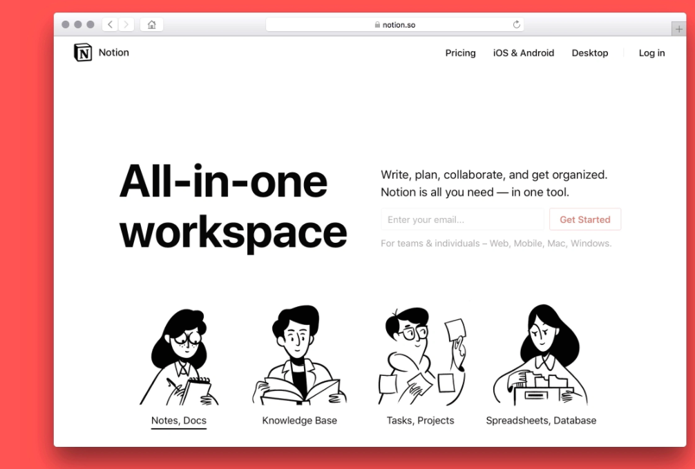
Task: Click the notion.so address bar
Action: click(x=394, y=25)
